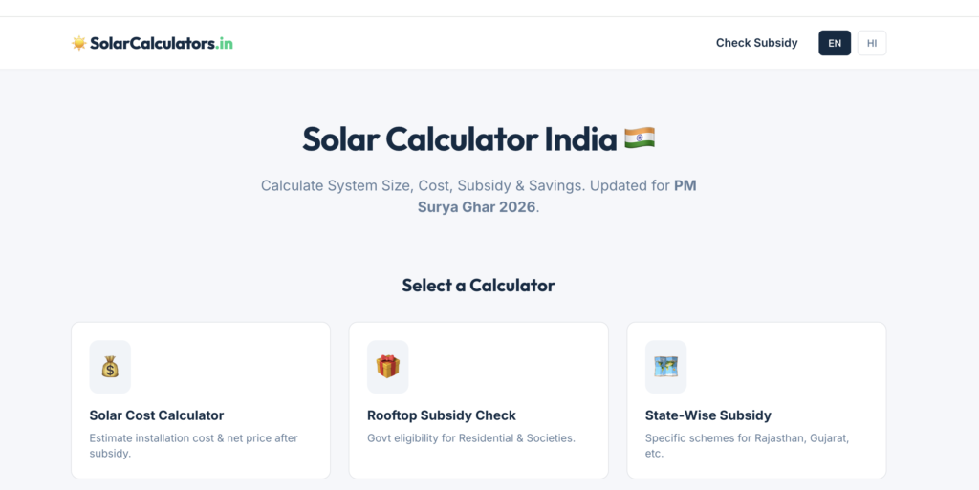This screenshot has height=490, width=979.
Task: Open the Rooftop Subsidy Check title
Action: [x=441, y=415]
